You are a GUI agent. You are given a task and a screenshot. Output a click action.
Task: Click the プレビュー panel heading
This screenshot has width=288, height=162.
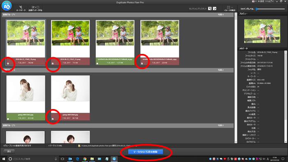tap(243, 14)
